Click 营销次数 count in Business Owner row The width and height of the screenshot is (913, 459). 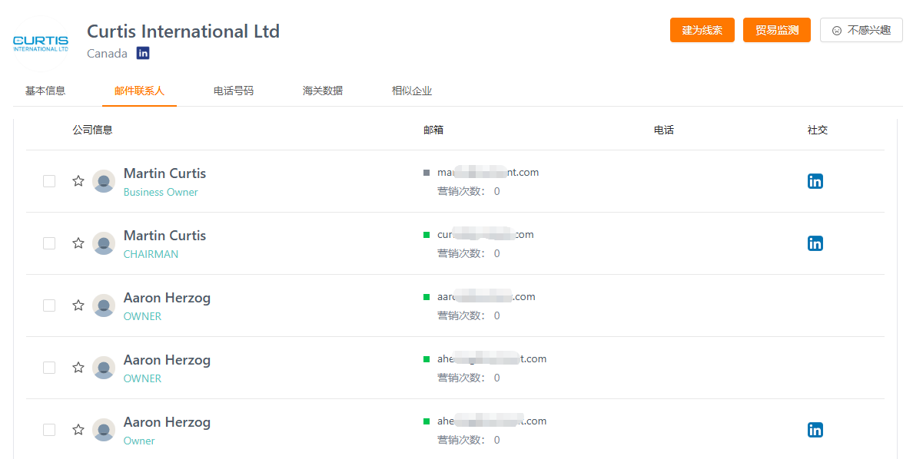point(469,191)
